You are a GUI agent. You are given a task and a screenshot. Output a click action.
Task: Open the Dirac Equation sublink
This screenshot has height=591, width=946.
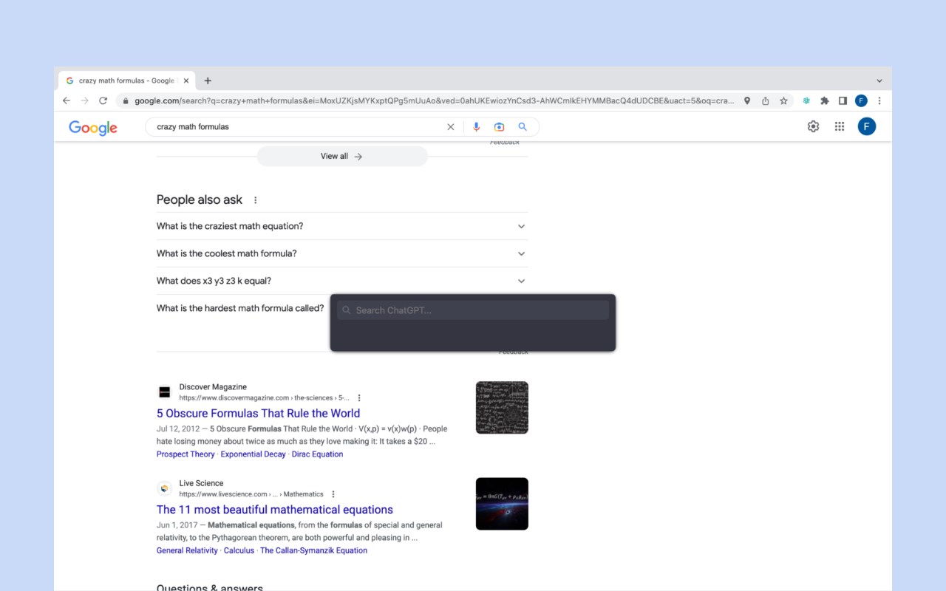(317, 454)
